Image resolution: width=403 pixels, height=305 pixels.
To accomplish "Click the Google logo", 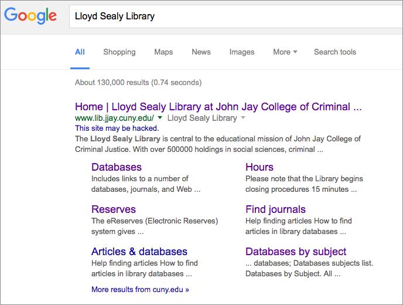I will click(x=30, y=15).
